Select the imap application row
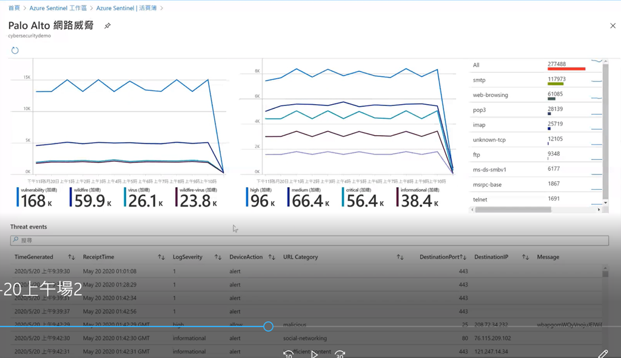The image size is (621, 358). click(x=535, y=125)
